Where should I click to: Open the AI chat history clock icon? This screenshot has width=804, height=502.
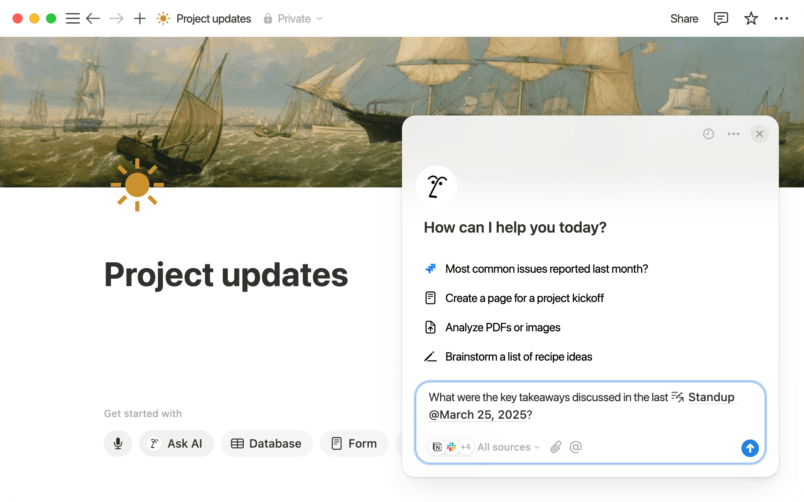pos(708,134)
